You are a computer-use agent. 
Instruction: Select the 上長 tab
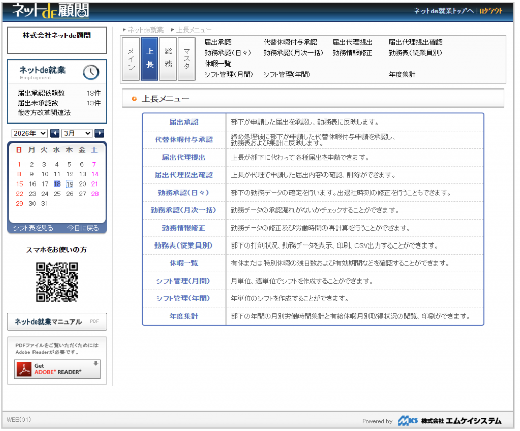click(149, 59)
